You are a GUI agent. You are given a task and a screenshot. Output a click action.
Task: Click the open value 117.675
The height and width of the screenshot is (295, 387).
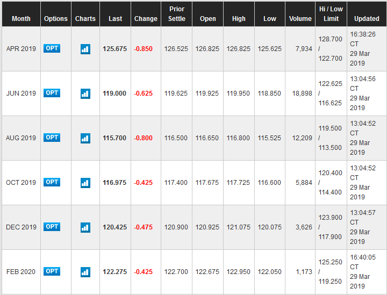[x=207, y=183]
